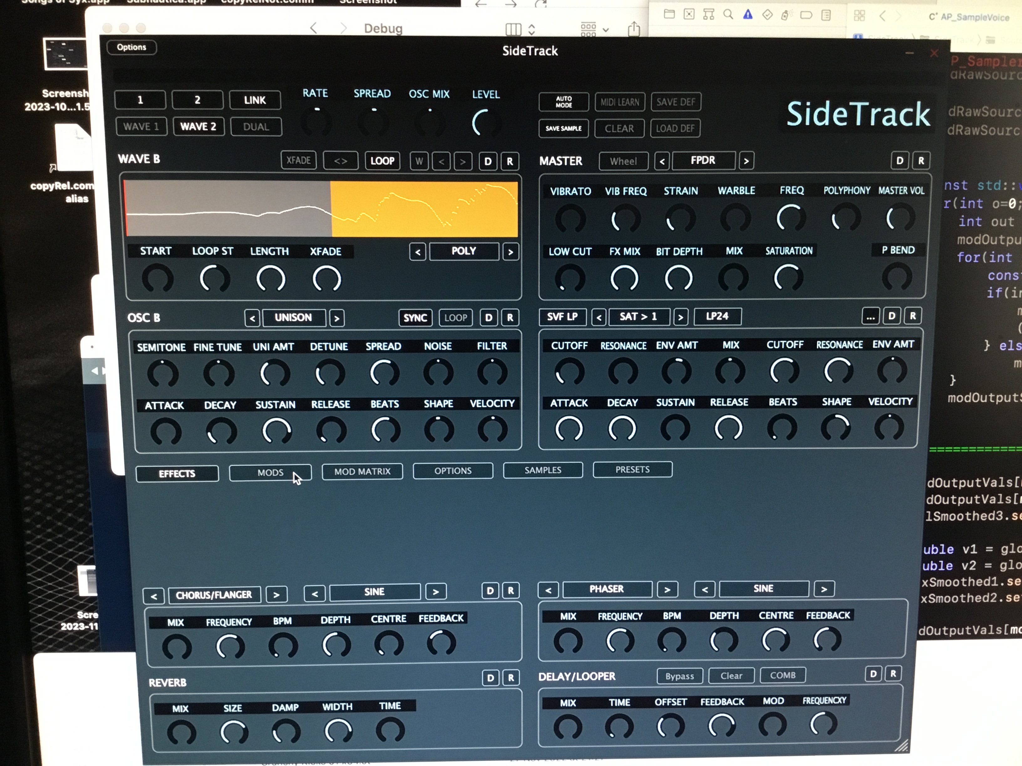Open the EFFECTS tab
1022x766 pixels.
pyautogui.click(x=177, y=474)
